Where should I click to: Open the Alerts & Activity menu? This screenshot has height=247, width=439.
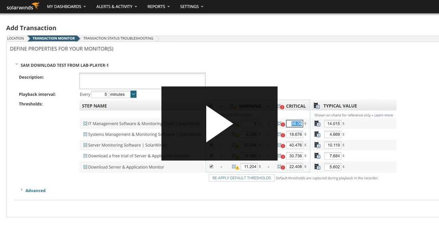click(117, 6)
